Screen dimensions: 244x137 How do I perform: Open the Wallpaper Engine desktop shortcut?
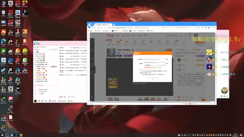(x=3, y=61)
